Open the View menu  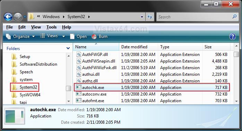tap(36, 27)
